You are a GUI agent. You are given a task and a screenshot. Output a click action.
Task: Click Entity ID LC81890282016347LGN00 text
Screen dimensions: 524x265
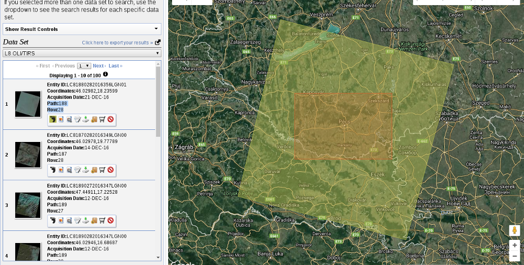point(87,236)
